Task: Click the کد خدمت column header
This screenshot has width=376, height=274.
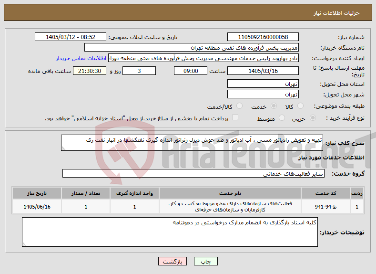Action: pos(325,193)
